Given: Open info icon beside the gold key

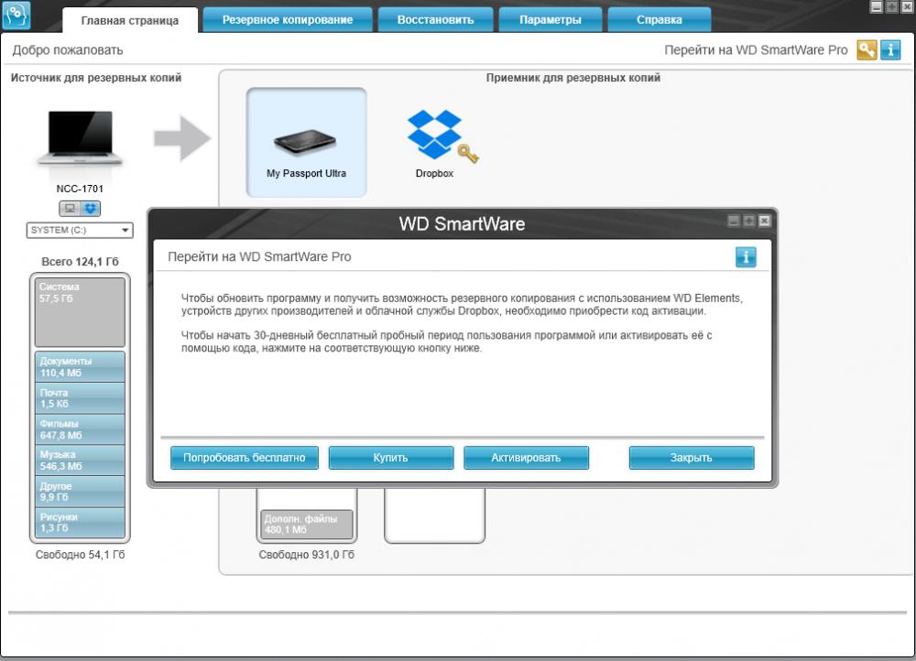Looking at the screenshot, I should pos(890,50).
